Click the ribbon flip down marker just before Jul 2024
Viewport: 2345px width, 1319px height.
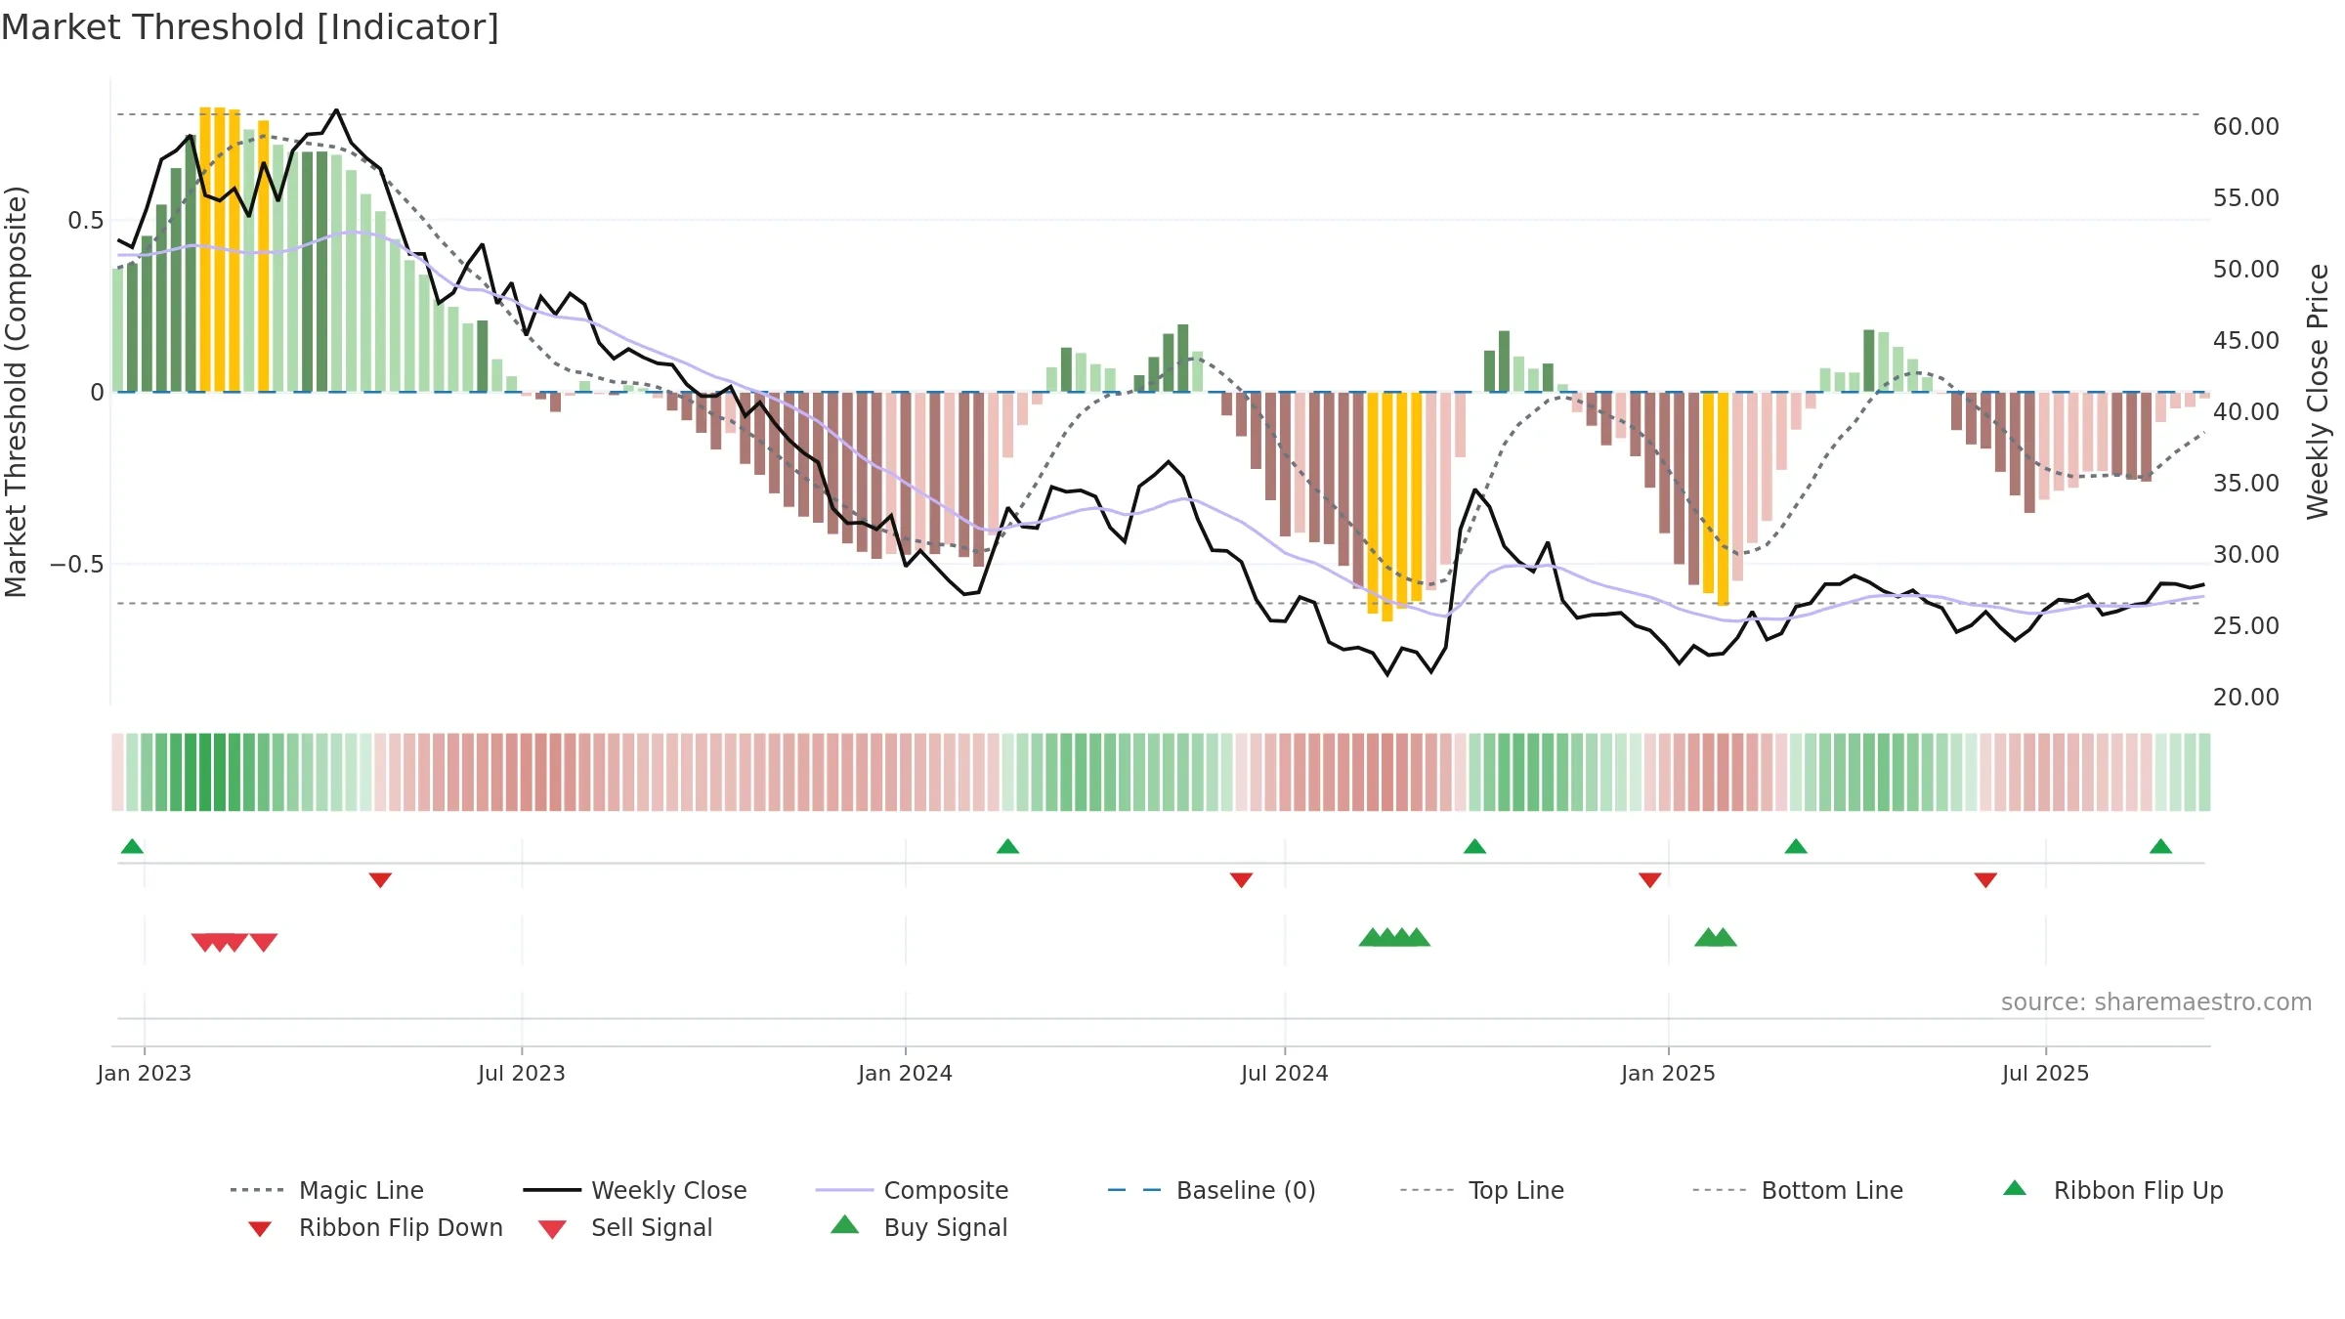click(1241, 880)
